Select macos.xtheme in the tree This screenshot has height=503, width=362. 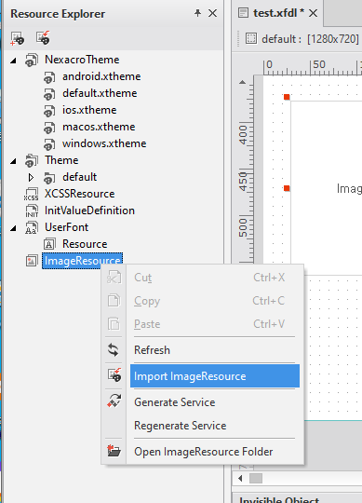point(99,127)
